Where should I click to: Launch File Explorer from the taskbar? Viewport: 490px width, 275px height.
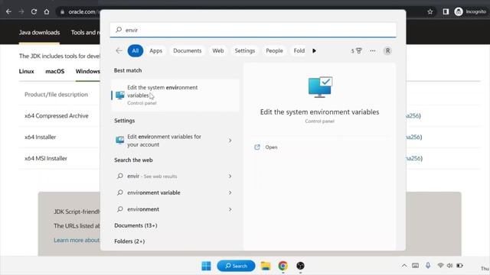[266, 266]
